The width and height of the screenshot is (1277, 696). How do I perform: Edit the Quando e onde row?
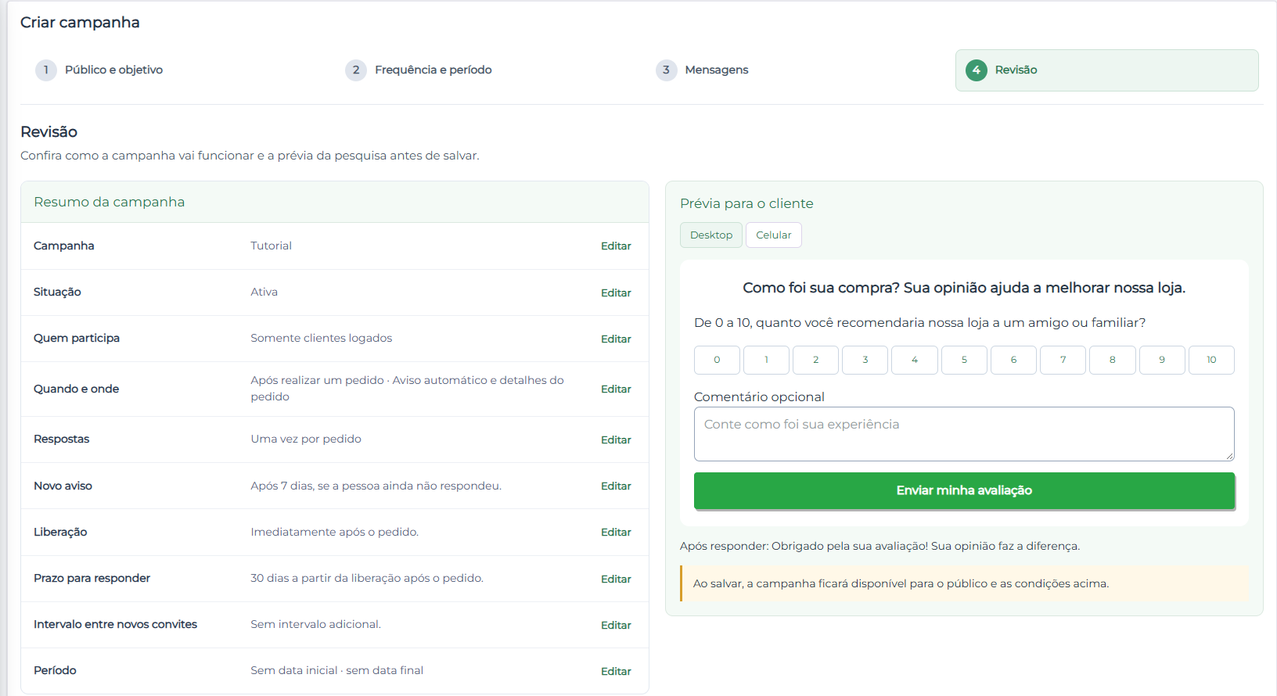[616, 389]
